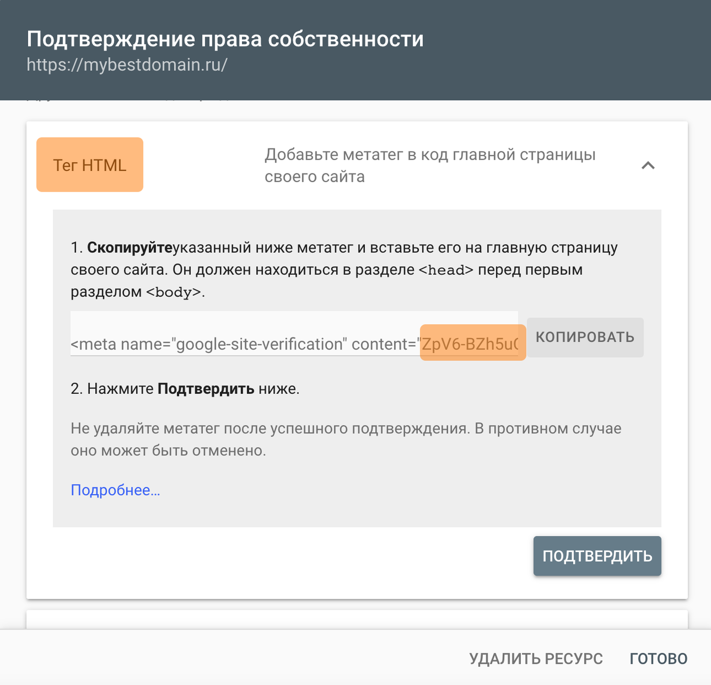This screenshot has width=711, height=685.
Task: Click the ПОДТВЕРДИТЬ button
Action: click(x=597, y=556)
